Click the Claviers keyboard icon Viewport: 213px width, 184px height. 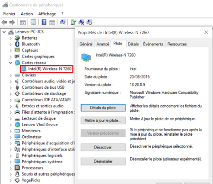(x=17, y=75)
